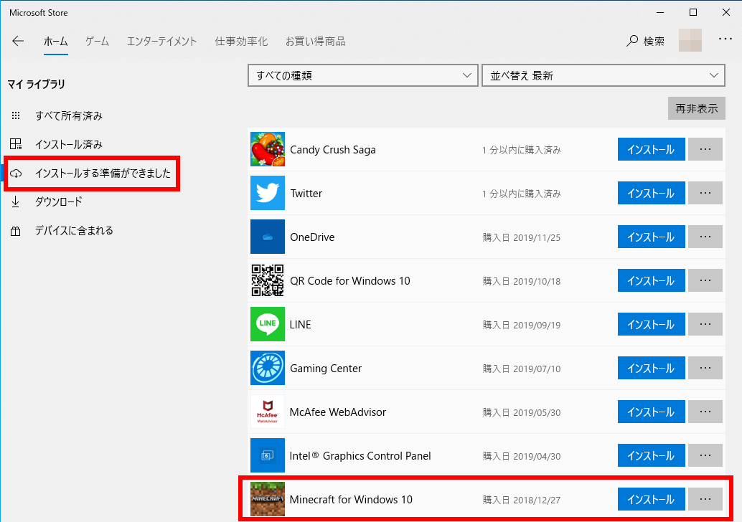Install Twitter

tap(651, 193)
